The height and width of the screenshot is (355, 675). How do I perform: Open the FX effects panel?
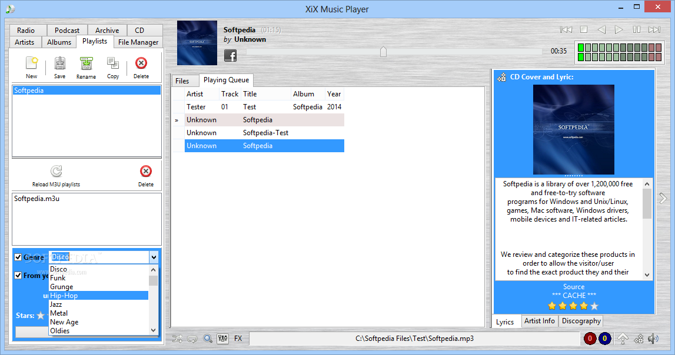tap(238, 339)
